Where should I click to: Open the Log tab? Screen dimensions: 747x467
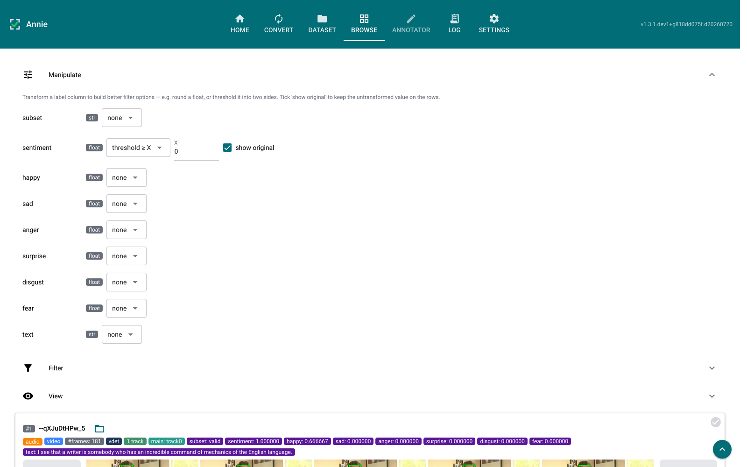coord(454,24)
